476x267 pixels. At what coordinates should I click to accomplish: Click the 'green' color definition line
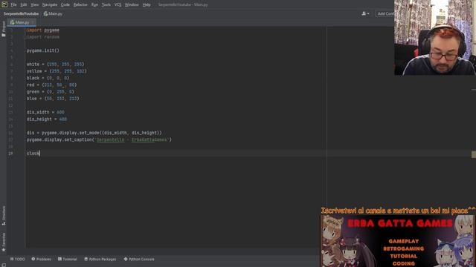(51, 92)
